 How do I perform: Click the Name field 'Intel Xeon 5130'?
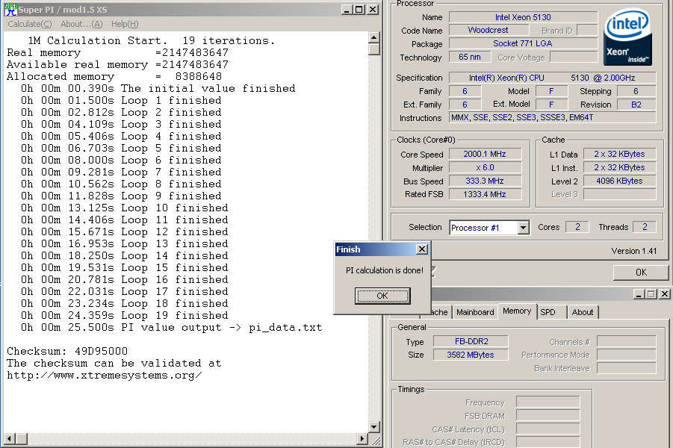pos(523,17)
